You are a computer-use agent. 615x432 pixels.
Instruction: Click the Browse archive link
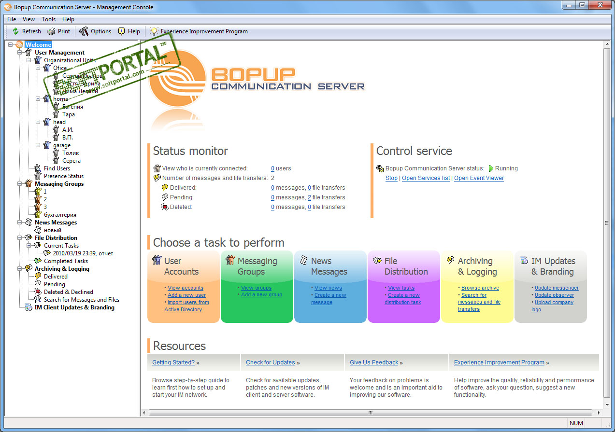point(480,288)
